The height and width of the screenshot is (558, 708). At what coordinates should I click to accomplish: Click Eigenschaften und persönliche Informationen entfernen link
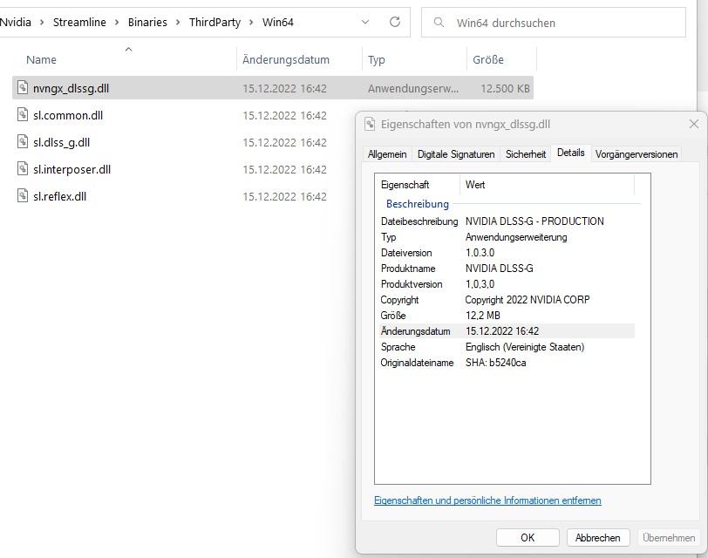[x=487, y=500]
